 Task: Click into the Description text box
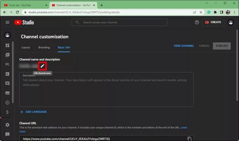(x=106, y=90)
